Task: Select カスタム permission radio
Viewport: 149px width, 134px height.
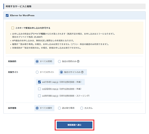Action: click(x=82, y=108)
